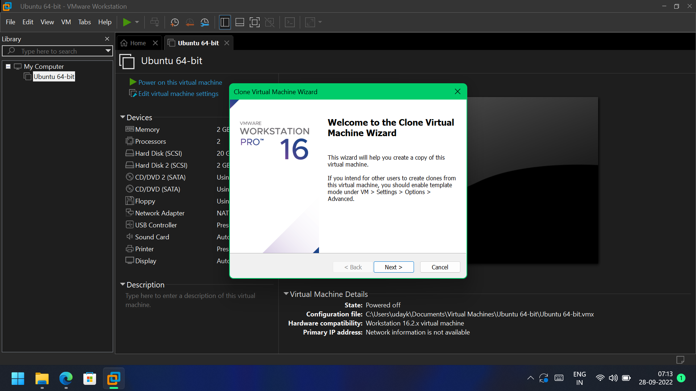The image size is (696, 391).
Task: Collapse the Devices section
Action: (123, 117)
